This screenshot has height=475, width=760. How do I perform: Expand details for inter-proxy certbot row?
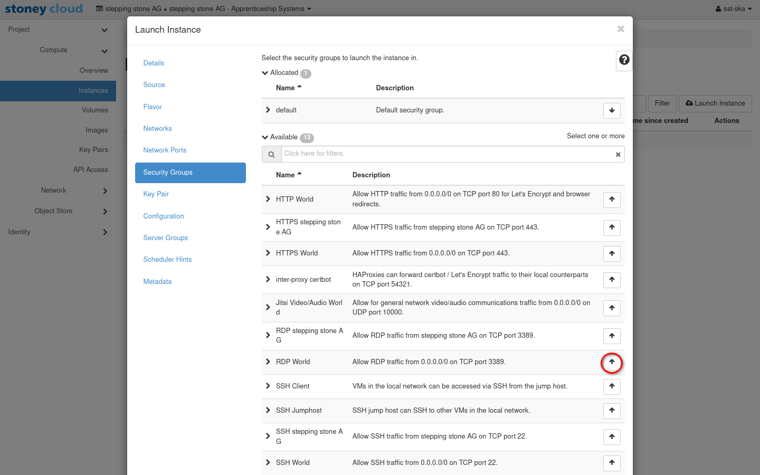tap(268, 279)
